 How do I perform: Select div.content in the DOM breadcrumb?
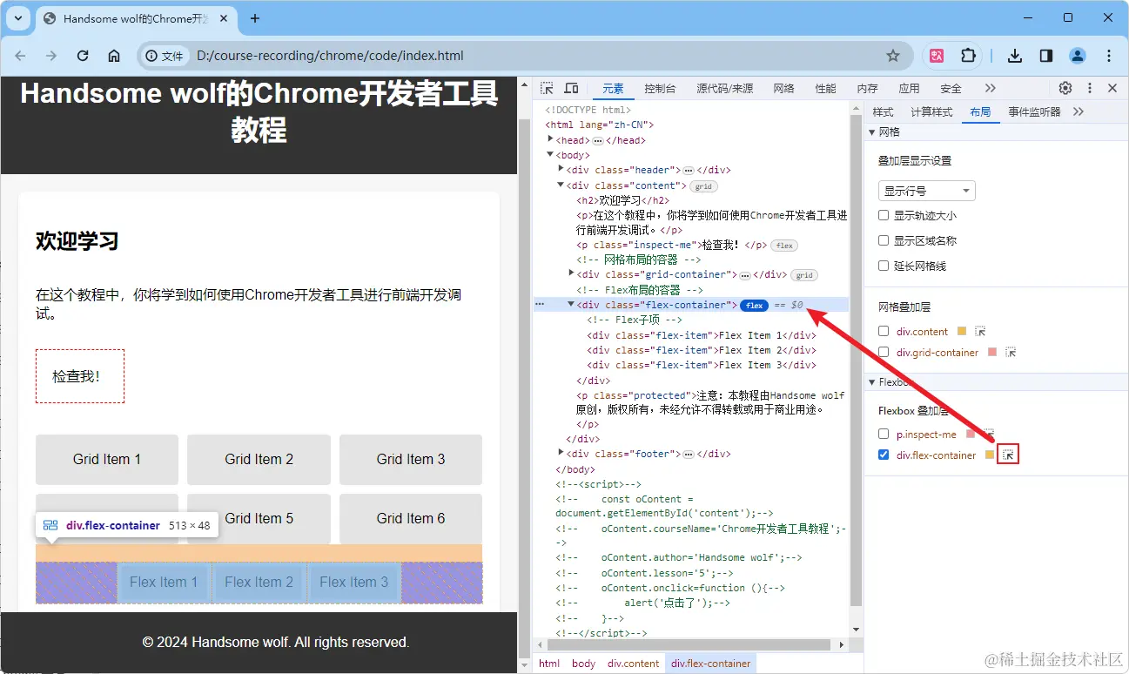click(x=633, y=664)
